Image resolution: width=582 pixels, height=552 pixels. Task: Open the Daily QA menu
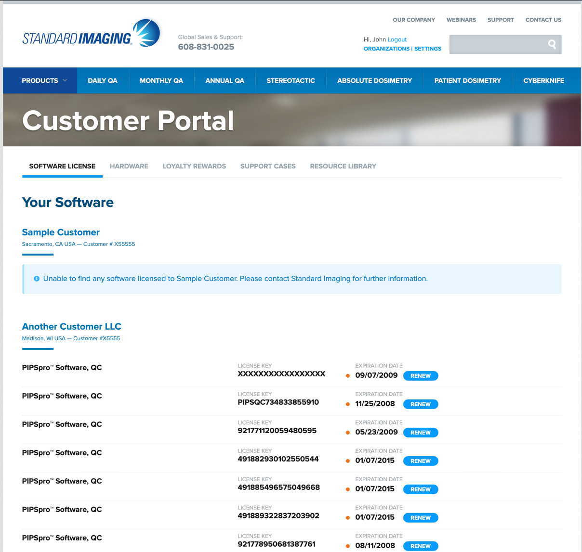point(103,80)
